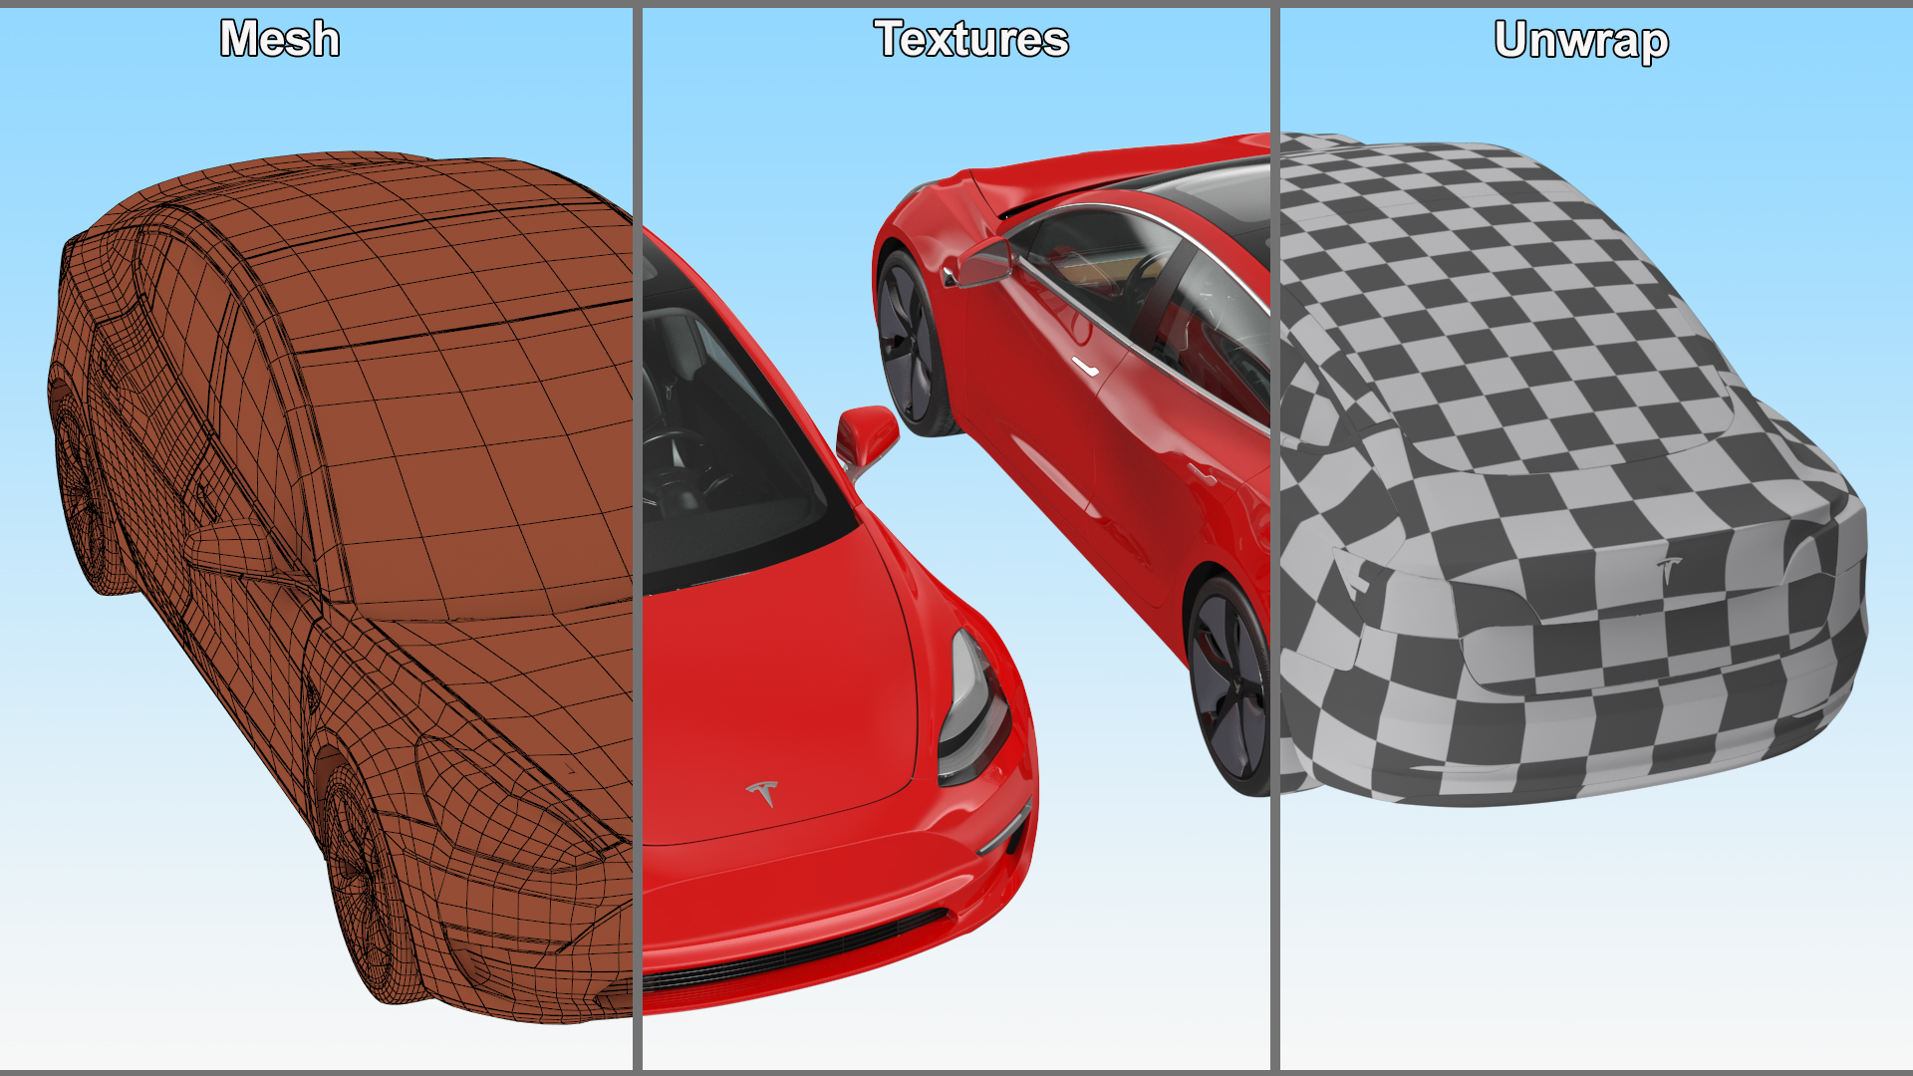Click the checkered UV unwrap car render

[x=1574, y=468]
